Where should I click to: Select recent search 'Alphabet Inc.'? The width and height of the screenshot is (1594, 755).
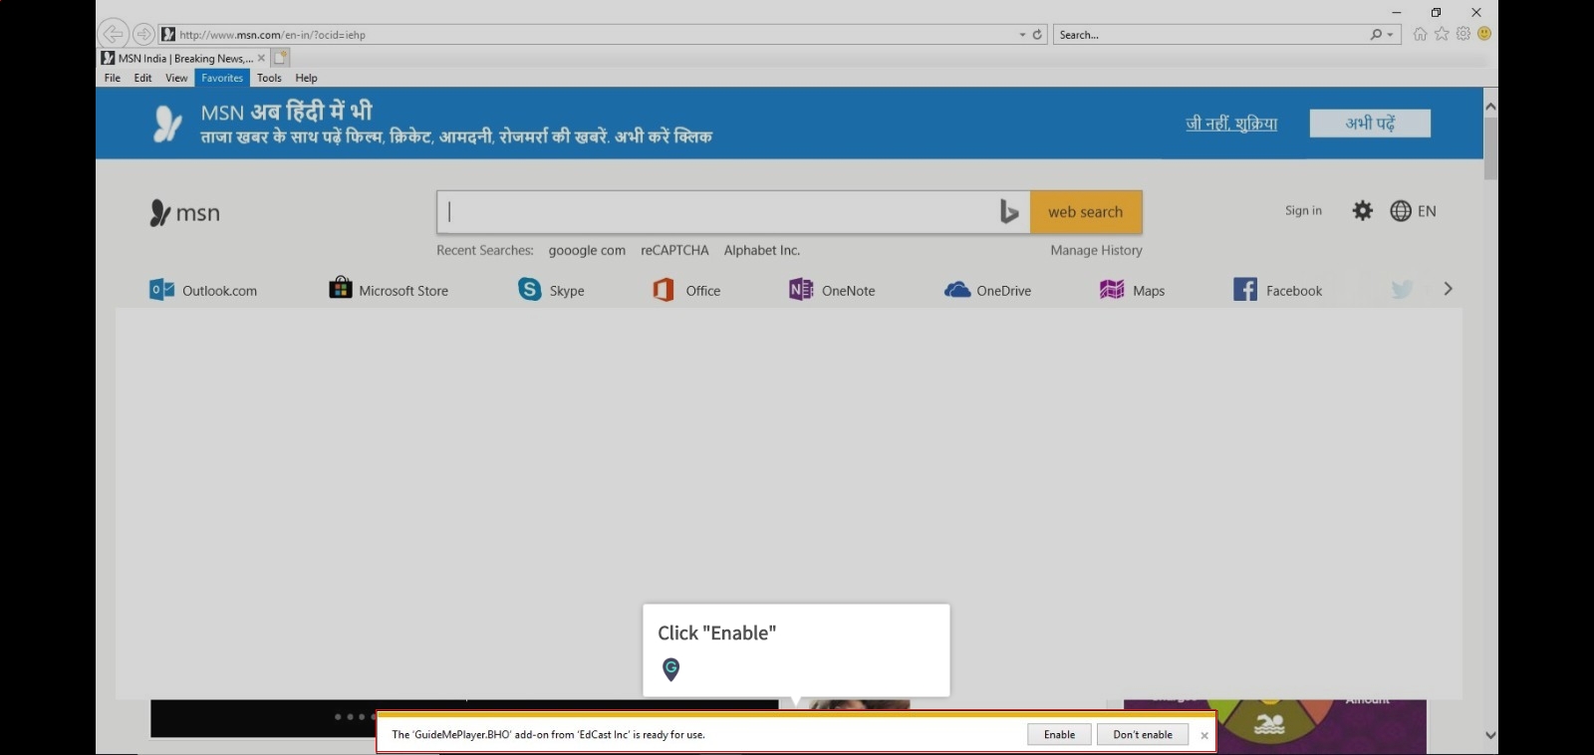pos(762,250)
